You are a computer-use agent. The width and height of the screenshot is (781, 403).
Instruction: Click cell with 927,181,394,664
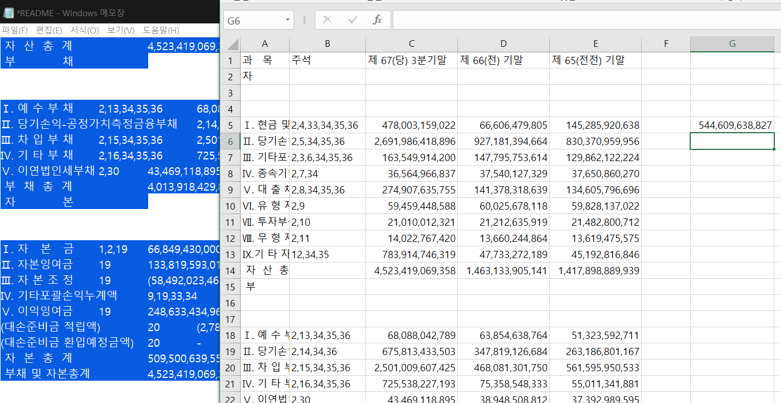[x=504, y=141]
